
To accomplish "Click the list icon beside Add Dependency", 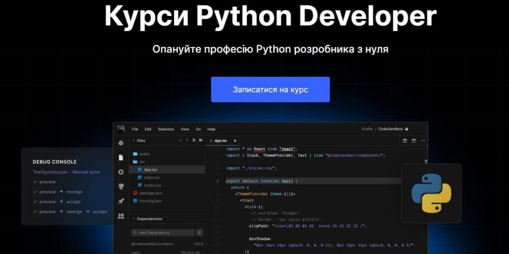I will (199, 233).
